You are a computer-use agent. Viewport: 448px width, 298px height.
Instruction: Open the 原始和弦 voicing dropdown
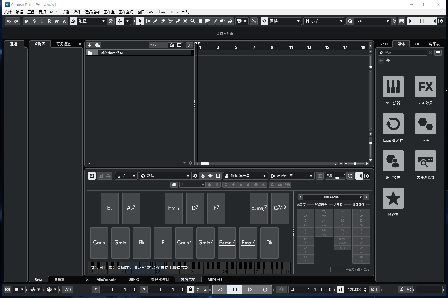(292, 176)
